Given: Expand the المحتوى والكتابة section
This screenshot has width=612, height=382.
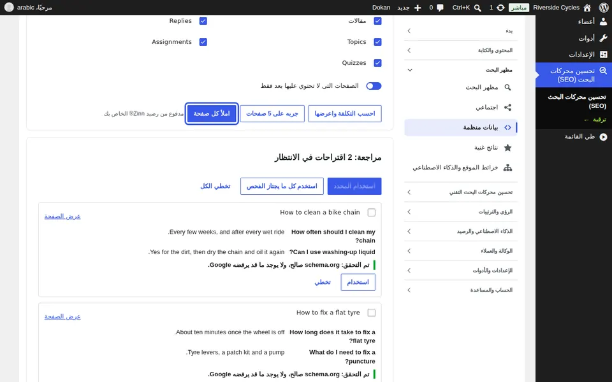Looking at the screenshot, I should pyautogui.click(x=460, y=50).
